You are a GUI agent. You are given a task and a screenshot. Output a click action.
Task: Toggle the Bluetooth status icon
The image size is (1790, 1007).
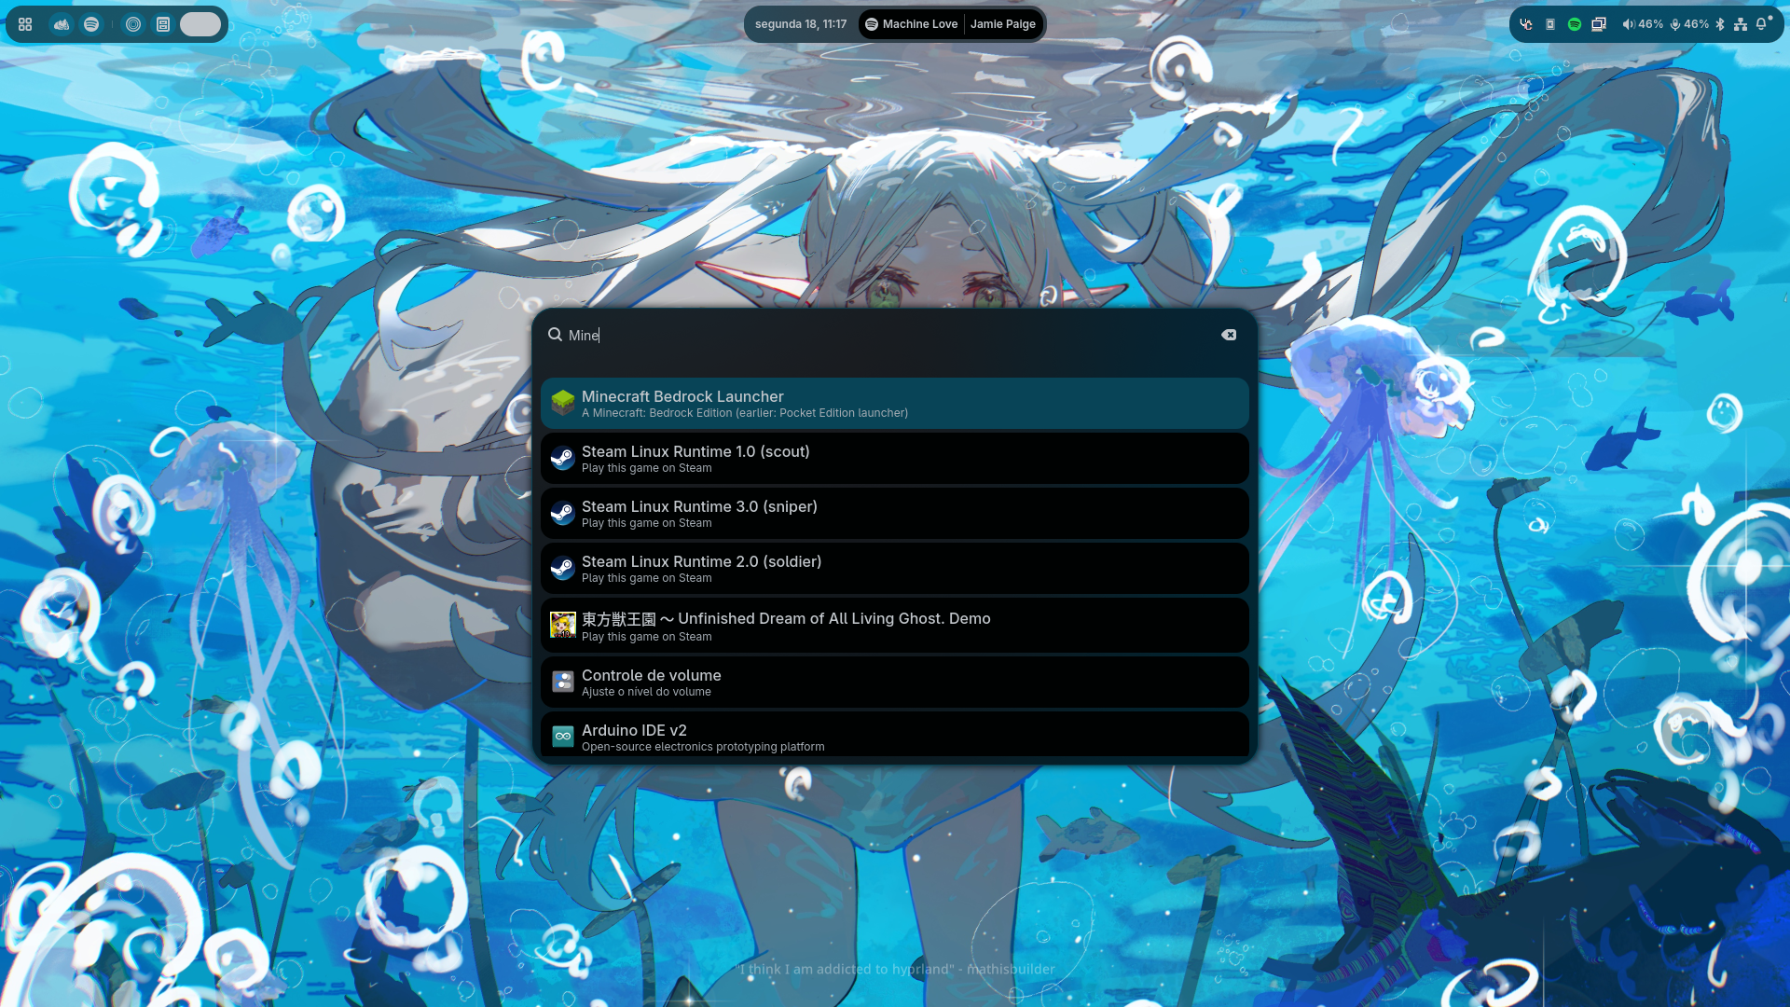pyautogui.click(x=1720, y=24)
